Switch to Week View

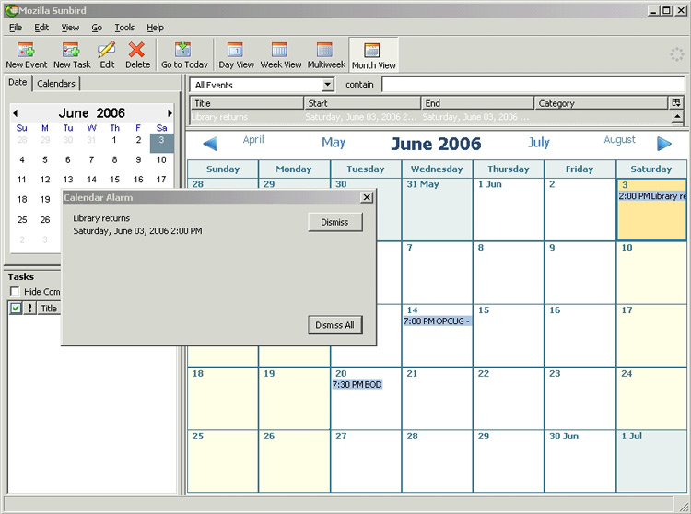[x=280, y=50]
